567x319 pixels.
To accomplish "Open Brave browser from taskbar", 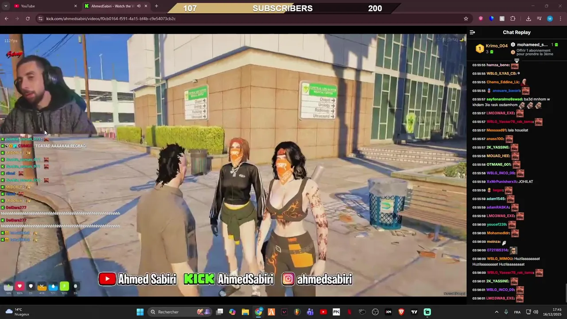I will point(401,312).
